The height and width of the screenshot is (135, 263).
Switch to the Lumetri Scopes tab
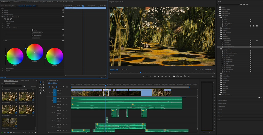17,2
